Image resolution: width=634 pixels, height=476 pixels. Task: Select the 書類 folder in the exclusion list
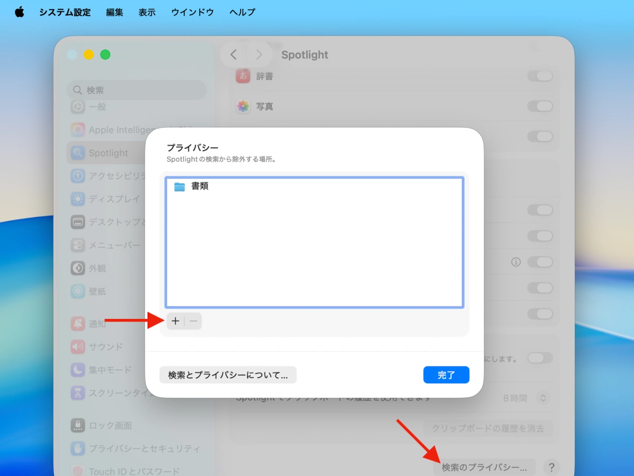[x=200, y=186]
